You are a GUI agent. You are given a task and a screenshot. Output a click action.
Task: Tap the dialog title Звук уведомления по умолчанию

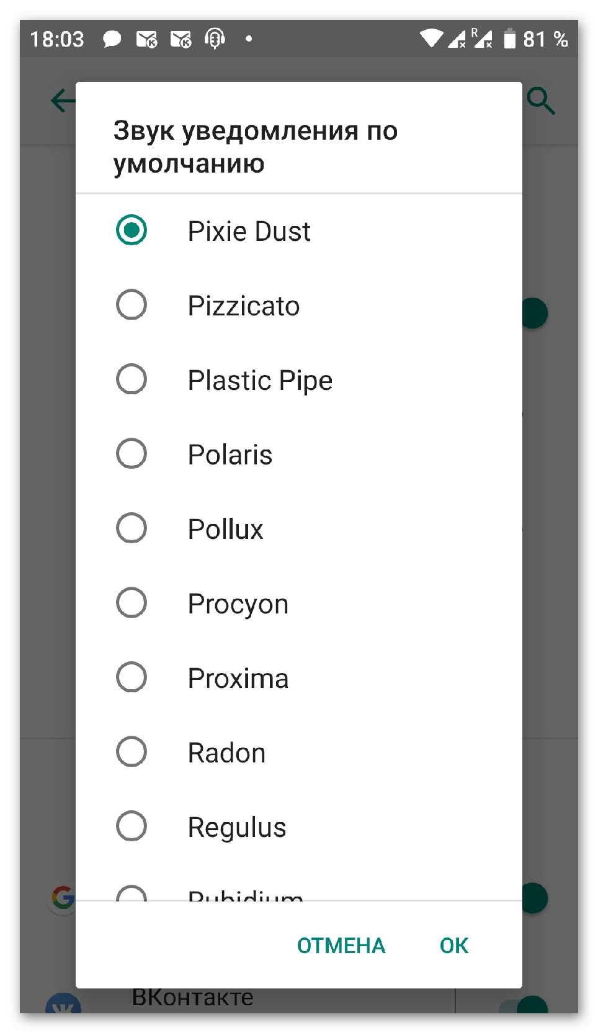click(255, 147)
